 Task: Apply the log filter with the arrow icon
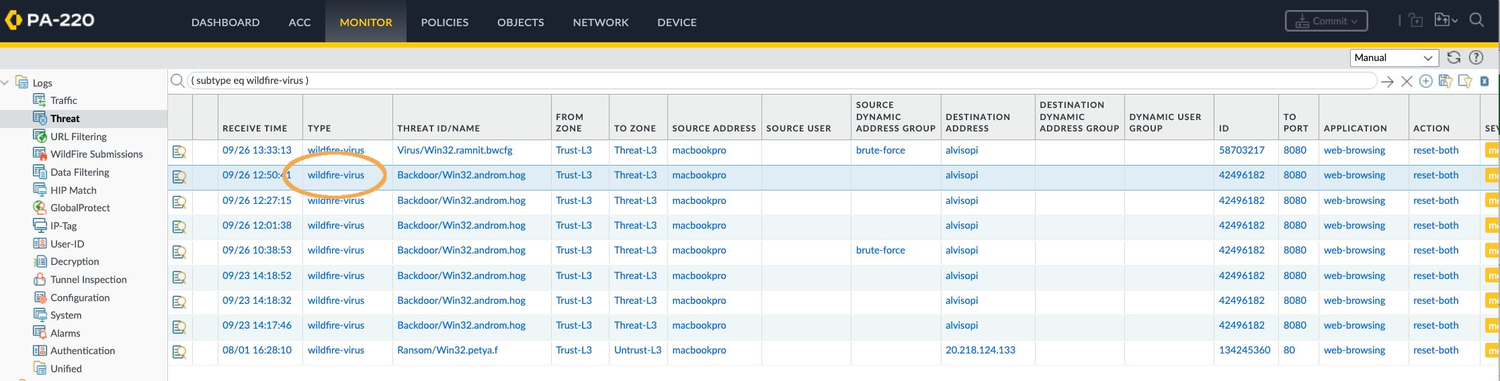[1387, 81]
